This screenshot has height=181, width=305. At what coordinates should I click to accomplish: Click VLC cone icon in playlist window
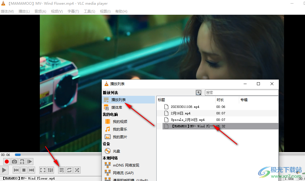106,84
